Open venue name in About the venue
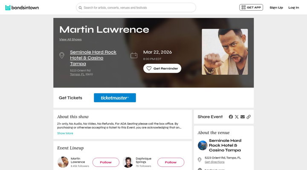The width and height of the screenshot is (307, 170). click(x=225, y=145)
